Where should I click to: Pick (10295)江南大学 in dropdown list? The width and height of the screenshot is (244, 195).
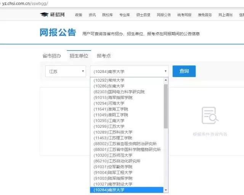[127, 120]
